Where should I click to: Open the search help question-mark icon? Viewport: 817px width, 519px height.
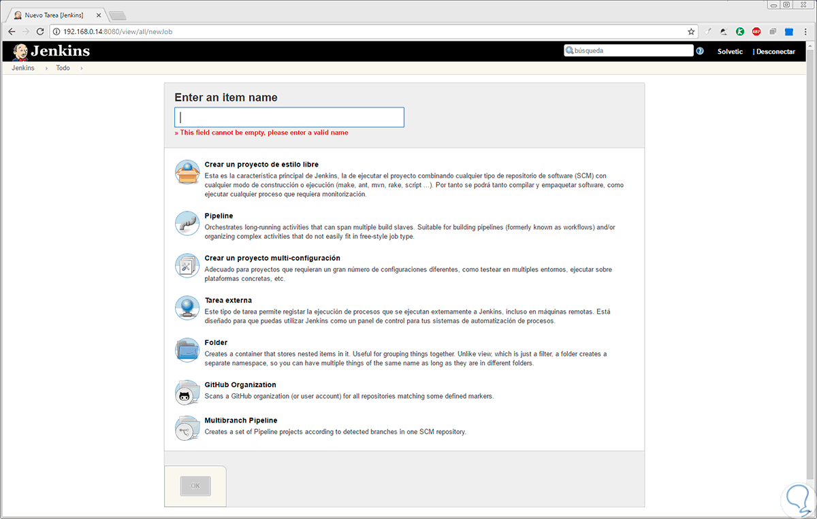700,51
